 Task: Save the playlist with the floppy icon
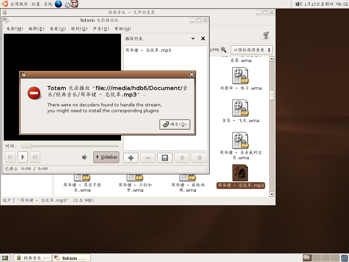click(x=165, y=158)
